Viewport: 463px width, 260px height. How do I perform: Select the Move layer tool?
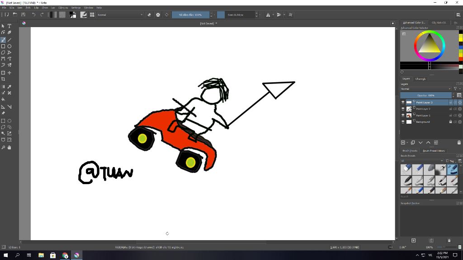(9, 73)
